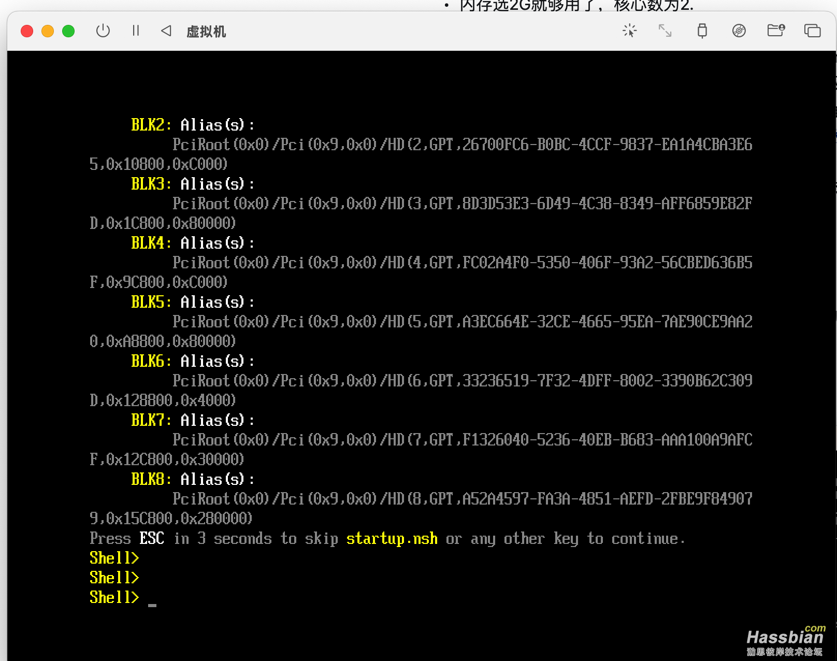Close the virtual machine window
The height and width of the screenshot is (661, 837).
pyautogui.click(x=27, y=31)
